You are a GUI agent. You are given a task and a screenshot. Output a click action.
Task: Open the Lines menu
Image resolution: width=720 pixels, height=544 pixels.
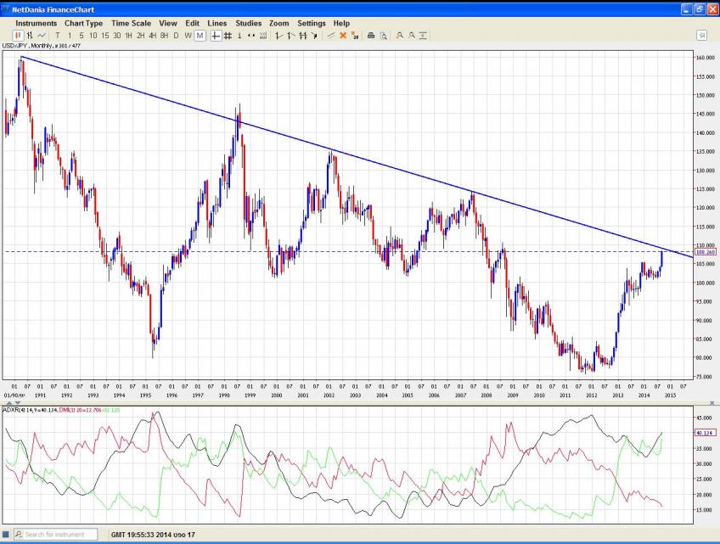(217, 23)
